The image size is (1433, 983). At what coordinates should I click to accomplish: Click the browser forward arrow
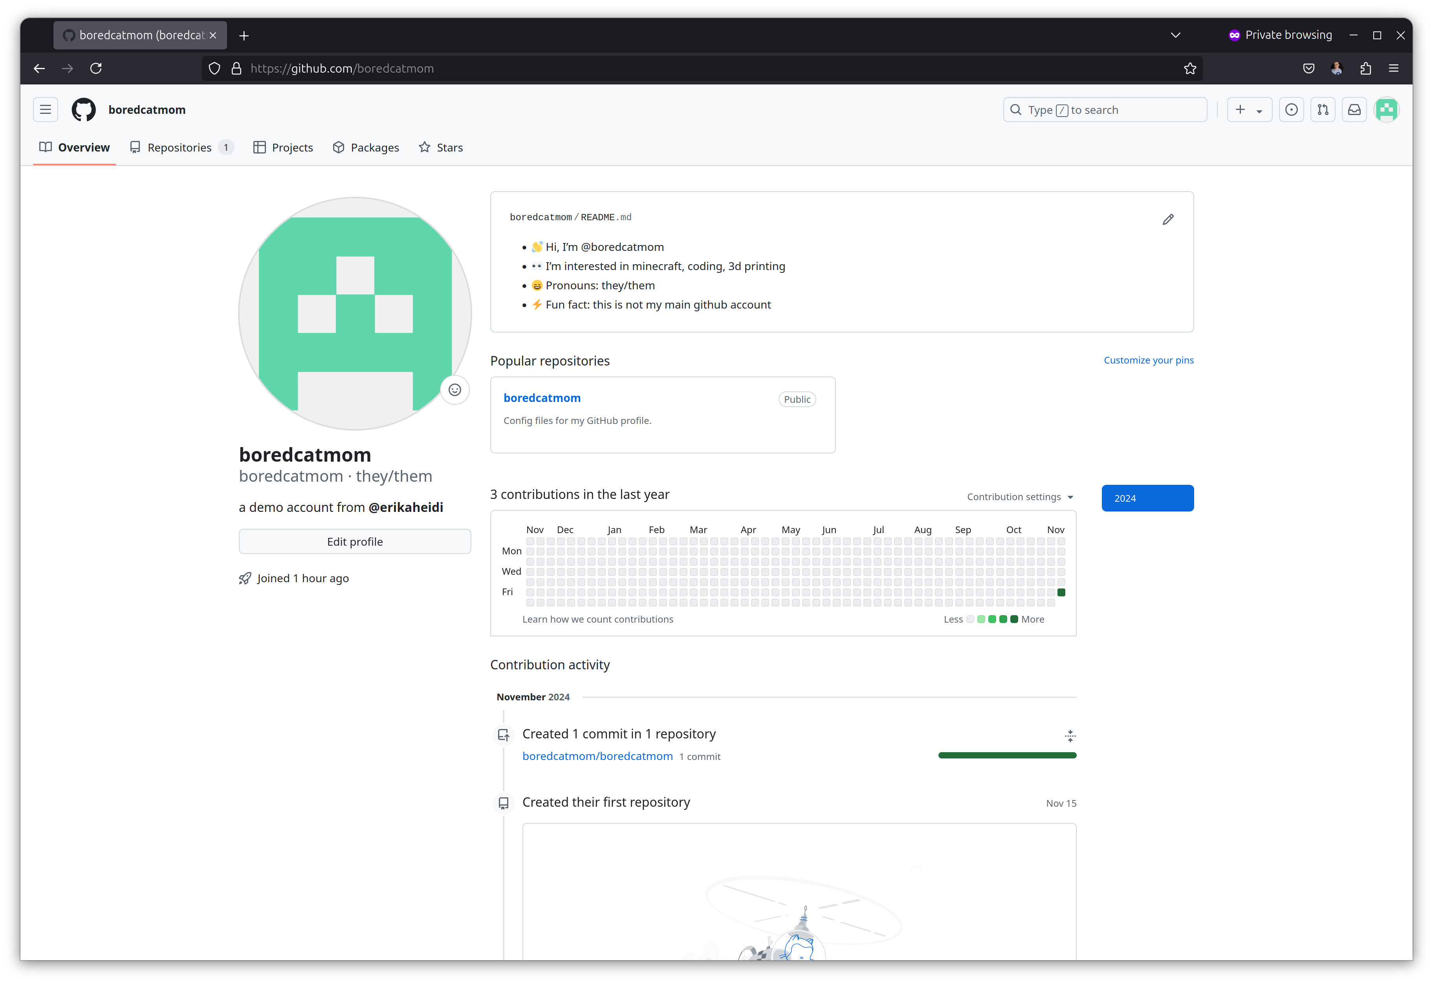pyautogui.click(x=68, y=68)
